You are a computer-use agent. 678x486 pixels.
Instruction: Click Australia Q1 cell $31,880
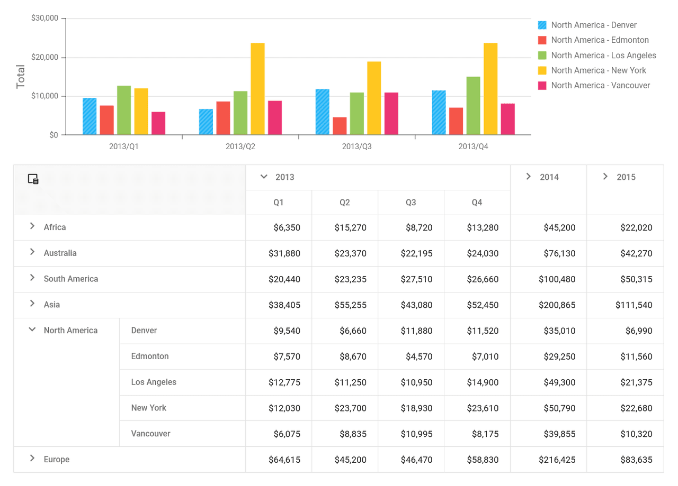pos(279,254)
